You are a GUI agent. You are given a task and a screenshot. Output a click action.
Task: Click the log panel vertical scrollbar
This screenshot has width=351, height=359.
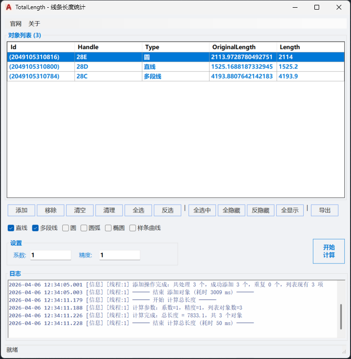[341, 316]
